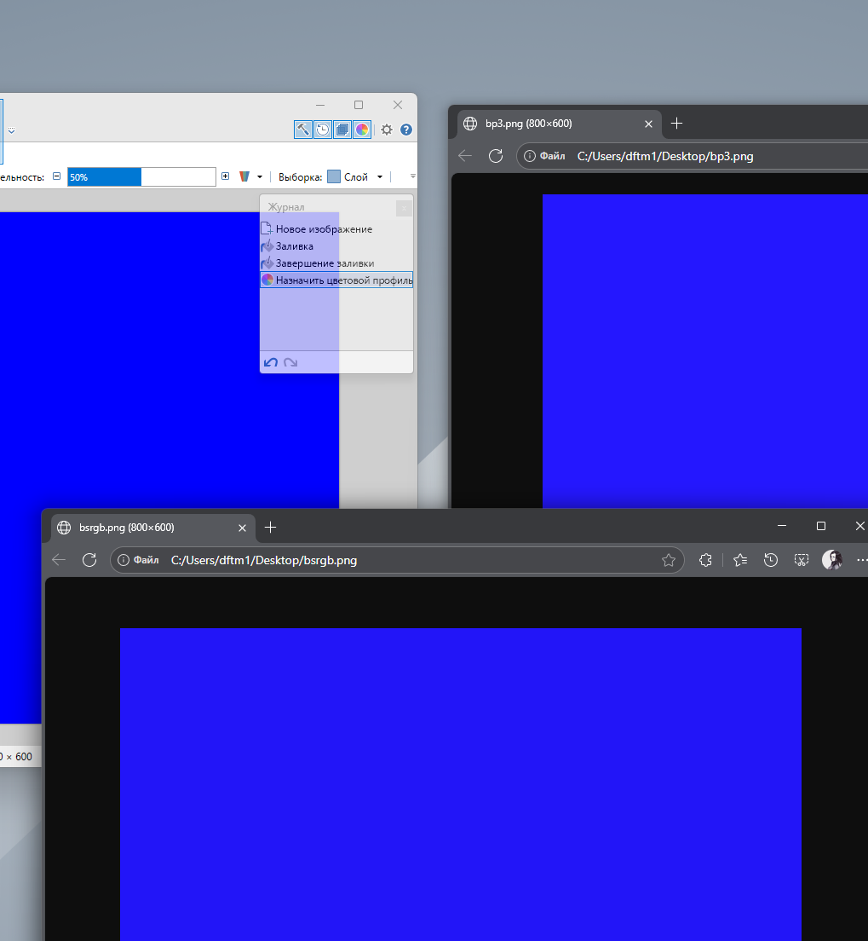Image resolution: width=868 pixels, height=941 pixels.
Task: Close the Журнал history panel
Action: [x=404, y=208]
